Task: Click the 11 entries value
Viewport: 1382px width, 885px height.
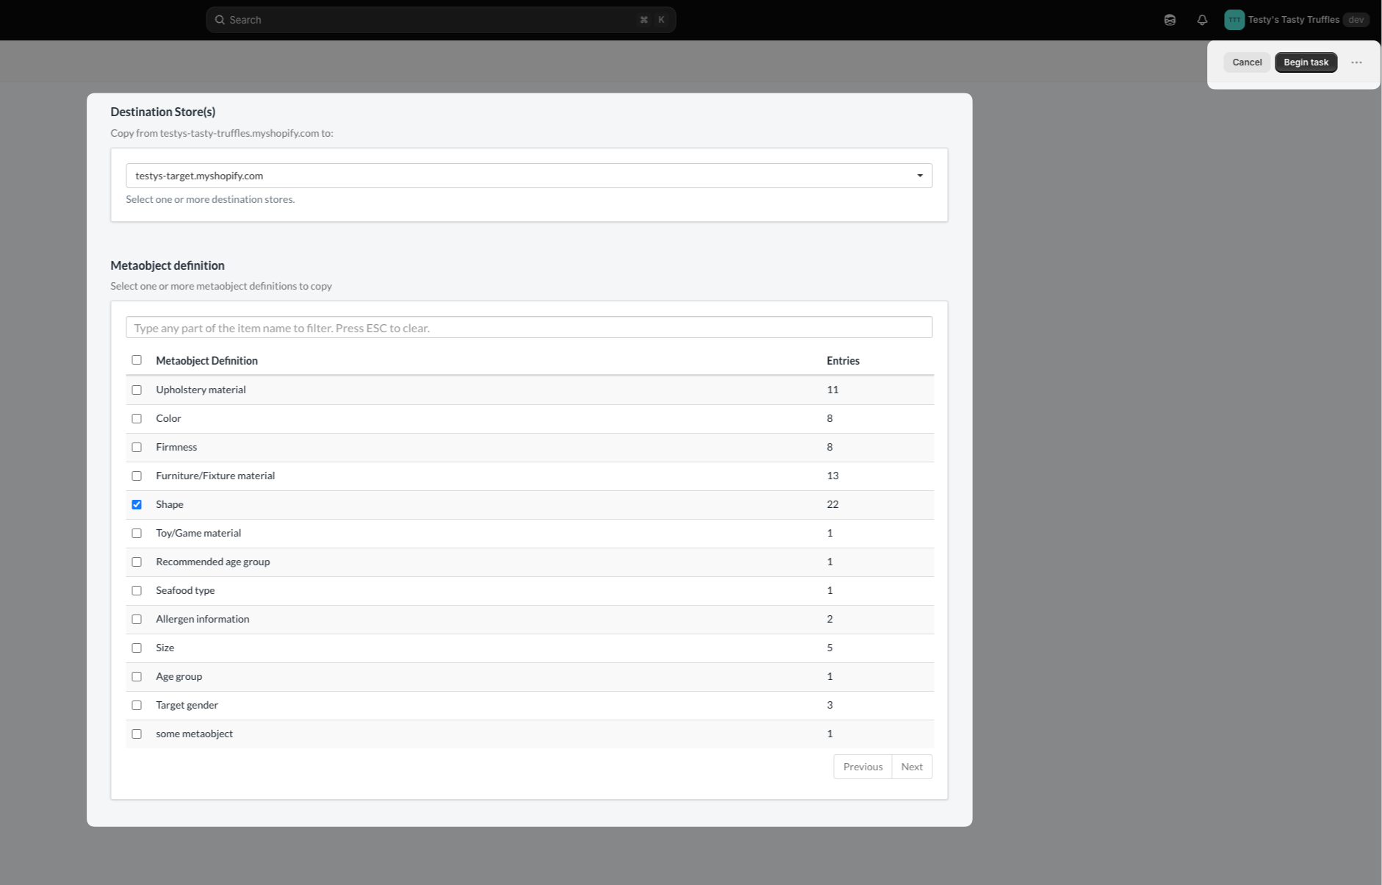Action: 832,390
